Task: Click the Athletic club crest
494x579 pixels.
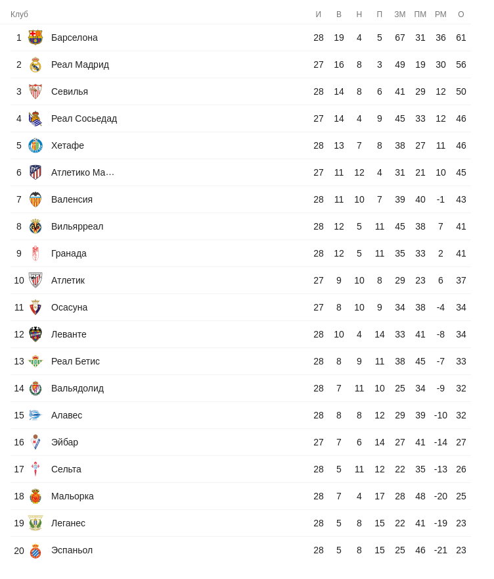Action: tap(35, 280)
